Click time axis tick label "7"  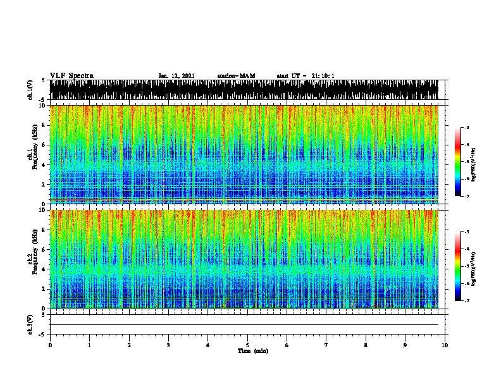coord(326,345)
